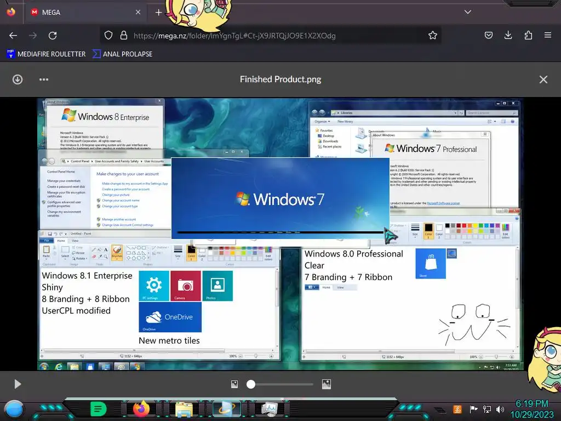Open the system monitor taskbar icon
Viewport: 561px width, 421px height.
coord(270,409)
